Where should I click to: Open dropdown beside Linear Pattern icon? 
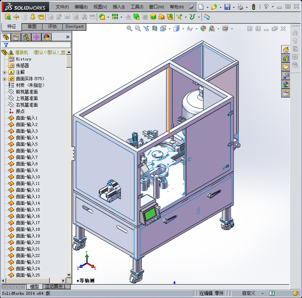pyautogui.click(x=121, y=17)
